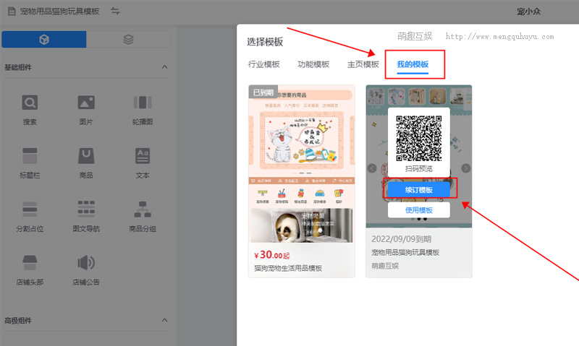Add the 店铺公告 shop announcement component
579x346 pixels.
86,269
